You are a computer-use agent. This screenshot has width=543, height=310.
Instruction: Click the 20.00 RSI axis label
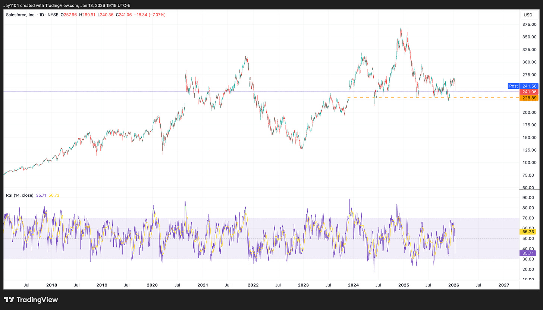tap(528, 269)
